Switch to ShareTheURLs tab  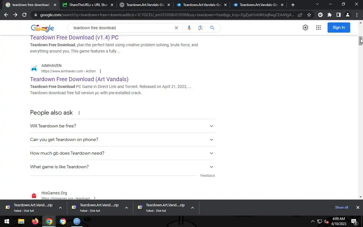point(88,5)
